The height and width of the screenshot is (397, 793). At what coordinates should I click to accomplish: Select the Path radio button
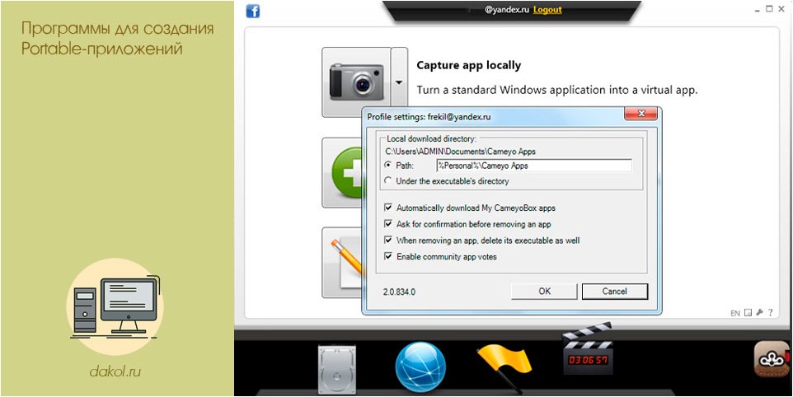click(388, 166)
